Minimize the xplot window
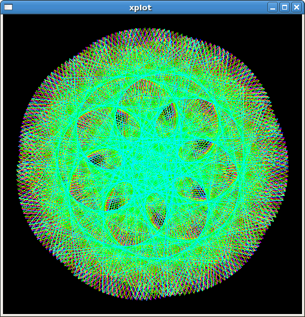The height and width of the screenshot is (317, 305). tap(273, 7)
